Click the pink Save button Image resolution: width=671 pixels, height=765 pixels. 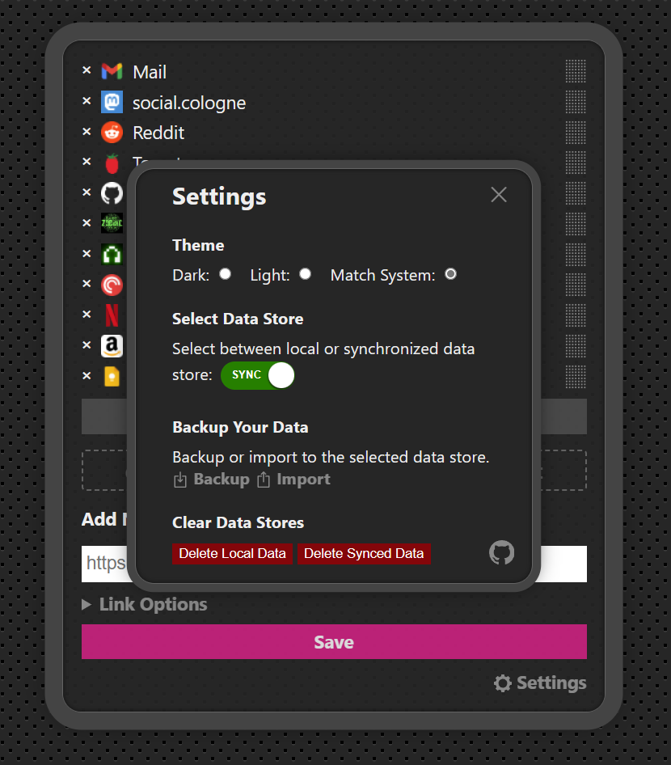tap(334, 642)
